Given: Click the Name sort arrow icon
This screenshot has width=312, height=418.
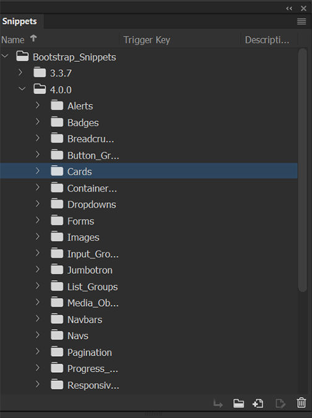Looking at the screenshot, I should click(x=33, y=38).
